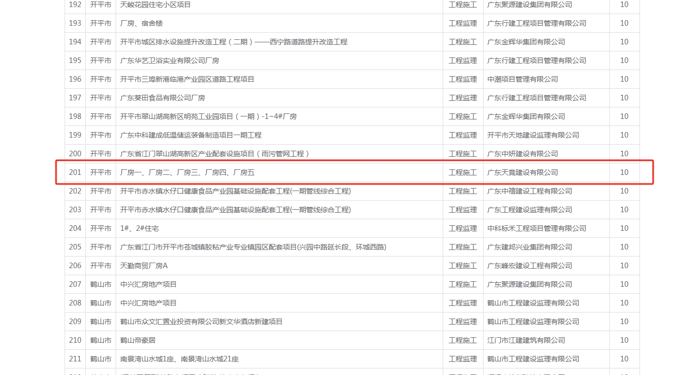Click "开平市" in row 206
Screen dimensions: 693x375
[100, 266]
